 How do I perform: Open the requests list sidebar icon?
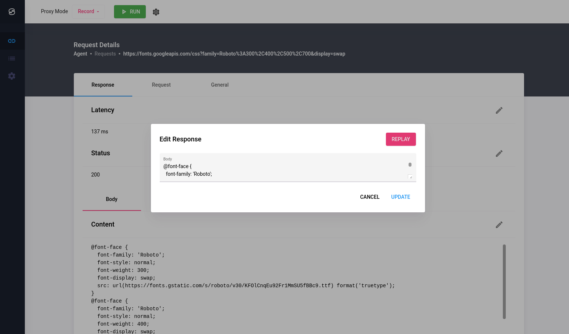tap(12, 58)
